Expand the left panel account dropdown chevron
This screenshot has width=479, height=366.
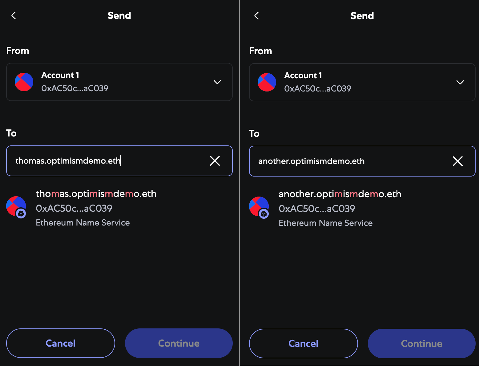217,82
